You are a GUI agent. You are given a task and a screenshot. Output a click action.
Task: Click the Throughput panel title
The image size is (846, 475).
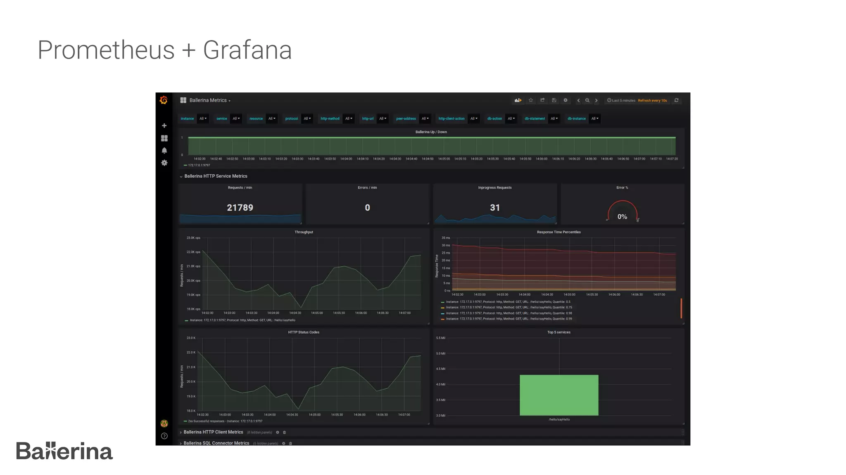point(304,232)
